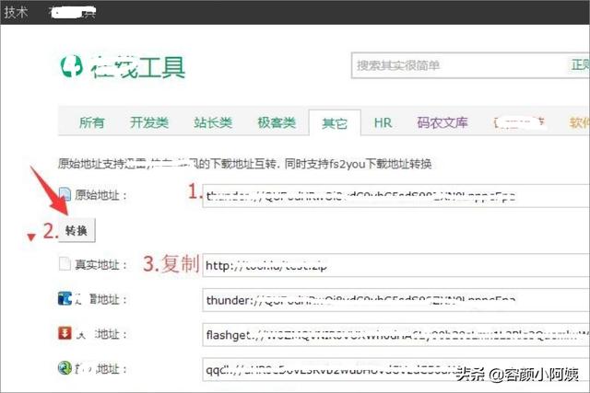
Task: Select the 站长类 tab
Action: 213,123
